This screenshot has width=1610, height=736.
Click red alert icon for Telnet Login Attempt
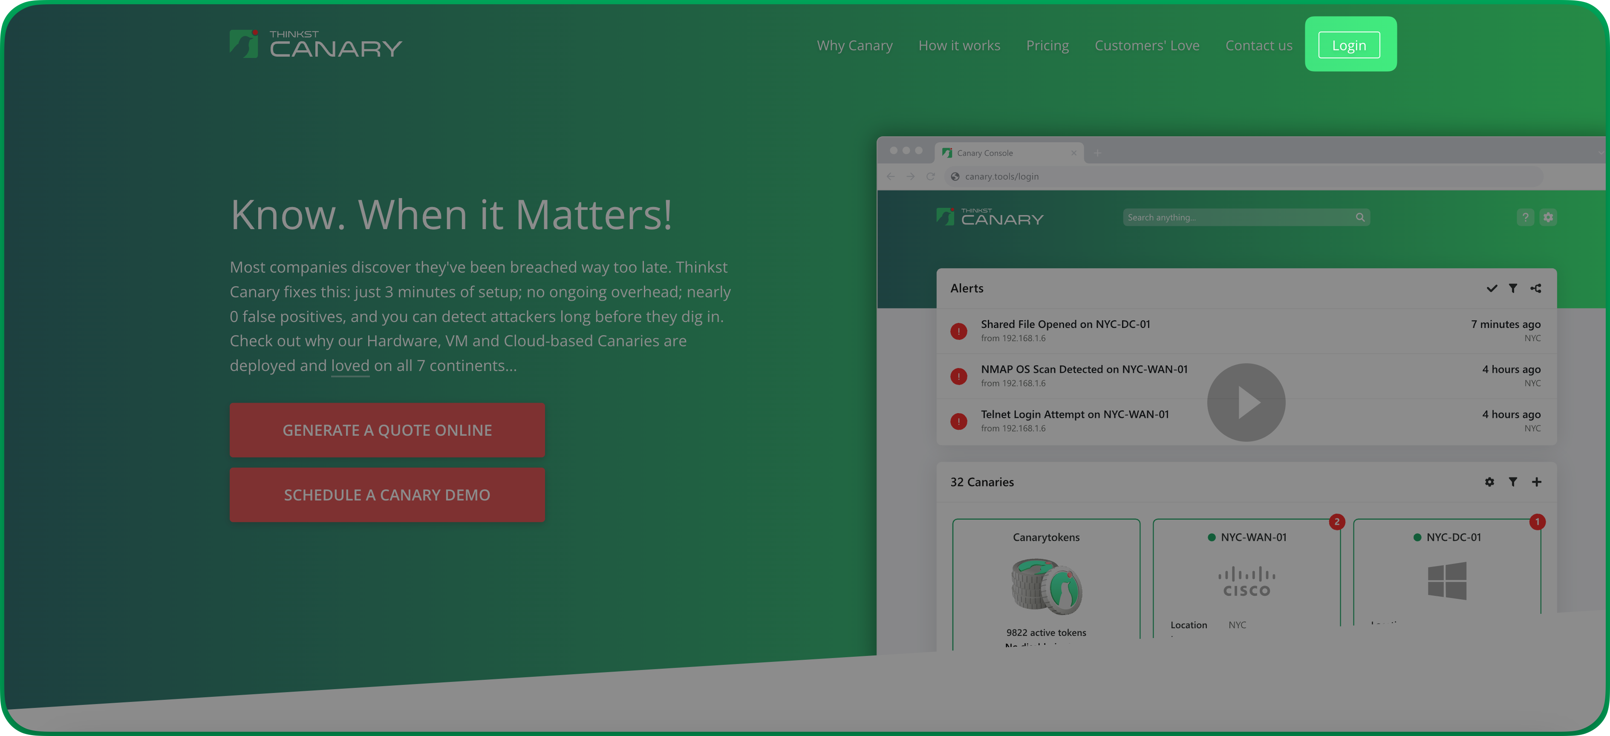coord(958,421)
